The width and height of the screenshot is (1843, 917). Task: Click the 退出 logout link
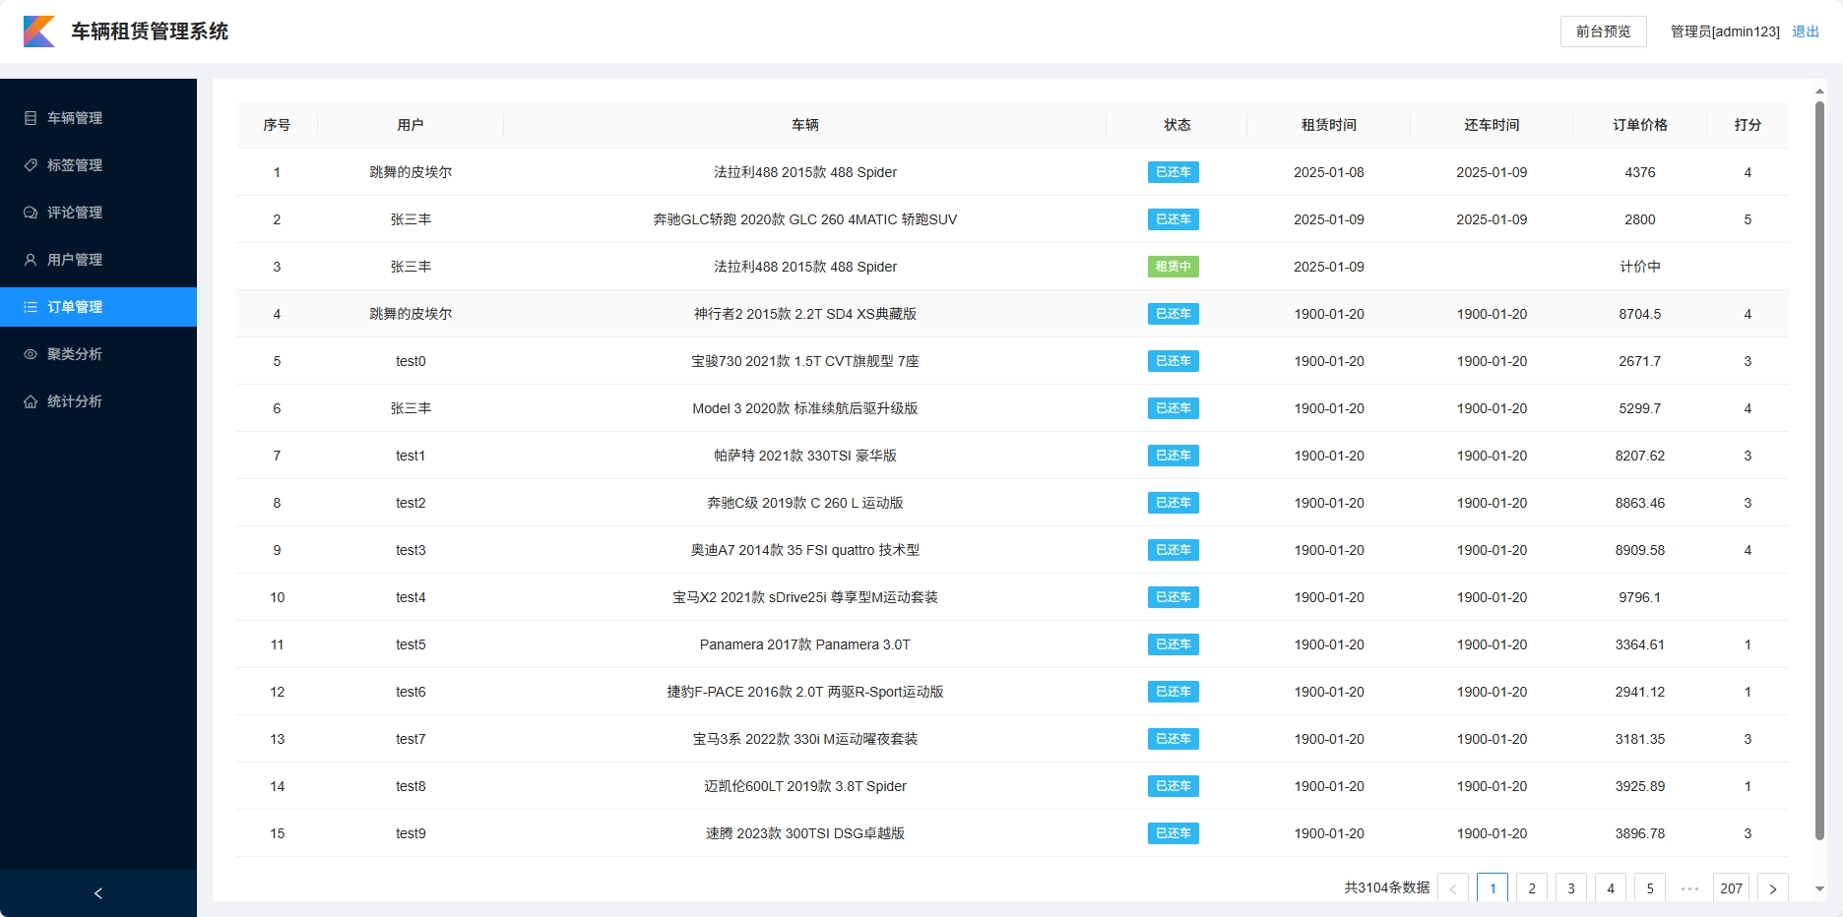(1806, 31)
